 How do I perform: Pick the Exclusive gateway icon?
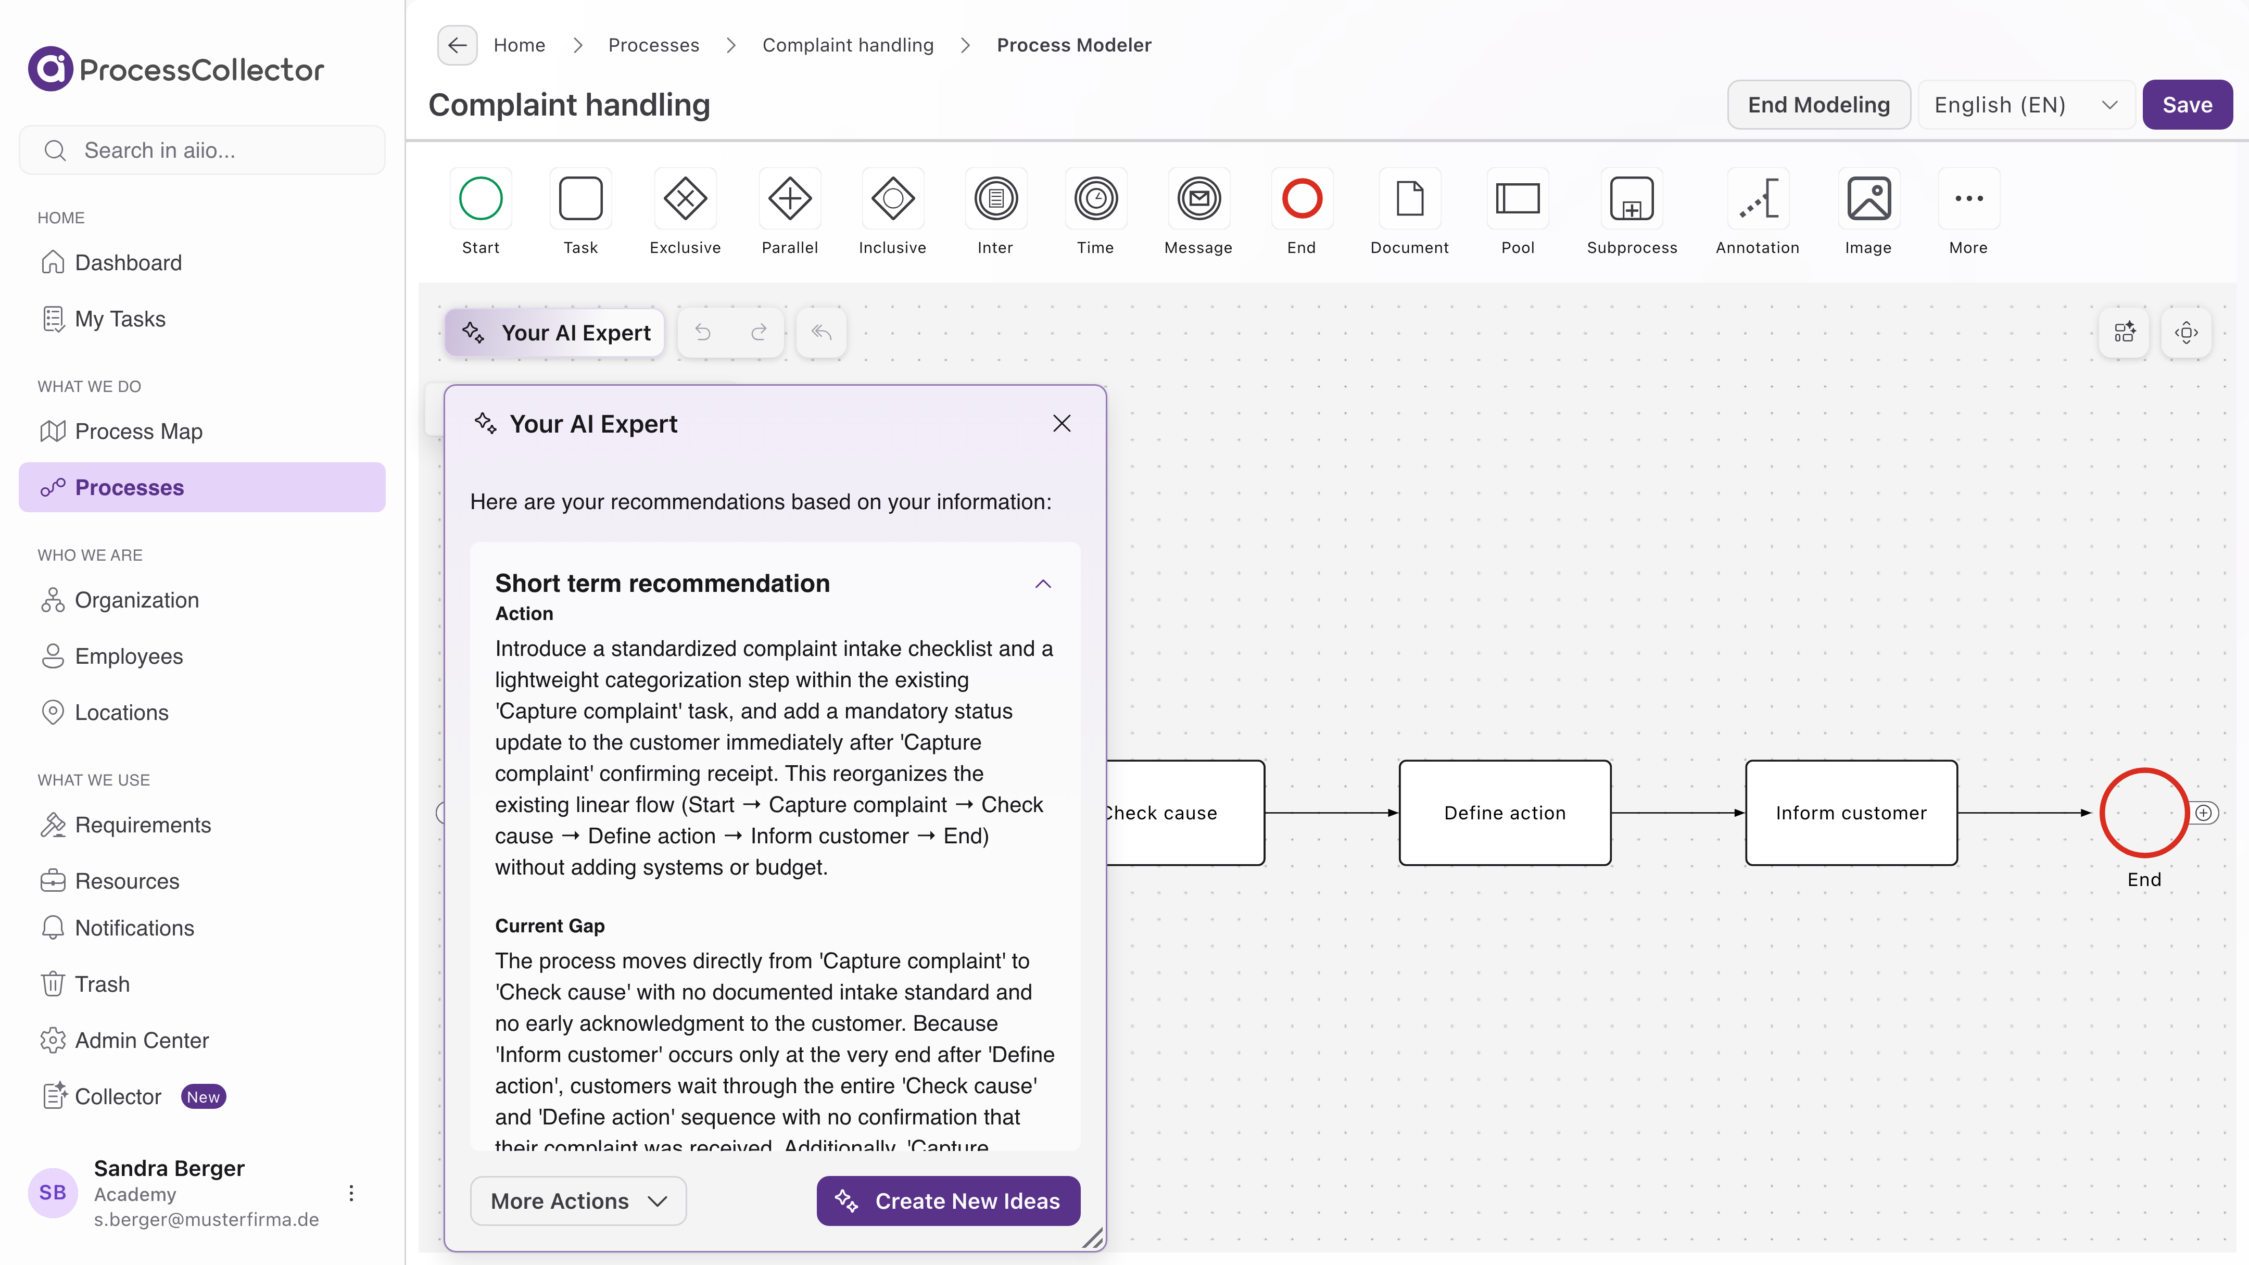coord(685,199)
